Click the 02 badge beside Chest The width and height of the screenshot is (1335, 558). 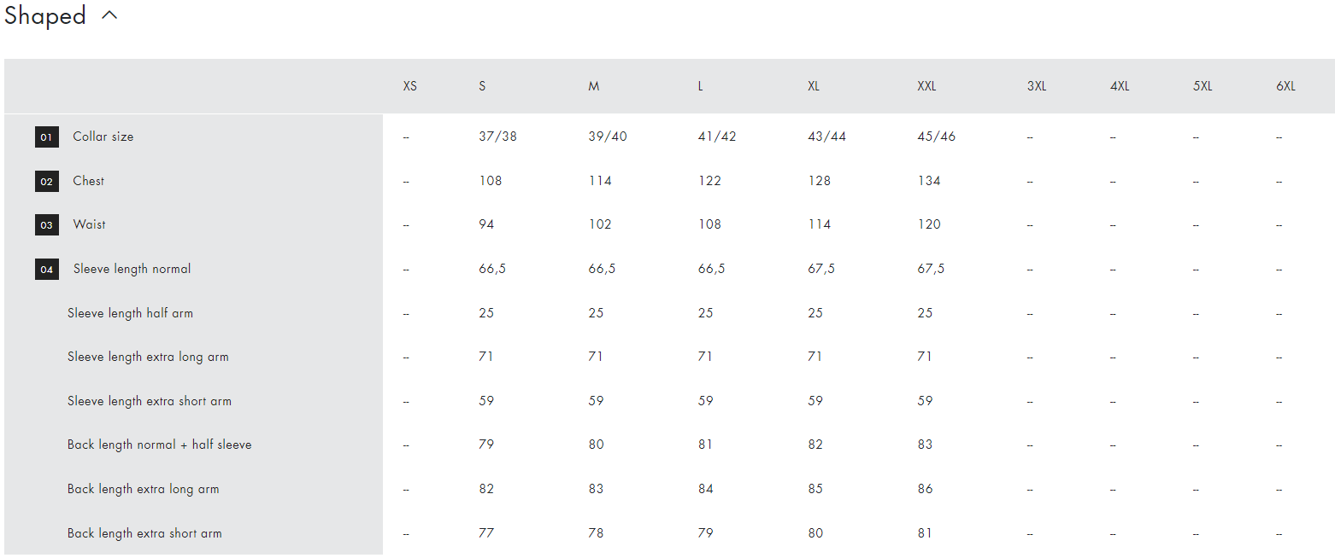pos(47,181)
